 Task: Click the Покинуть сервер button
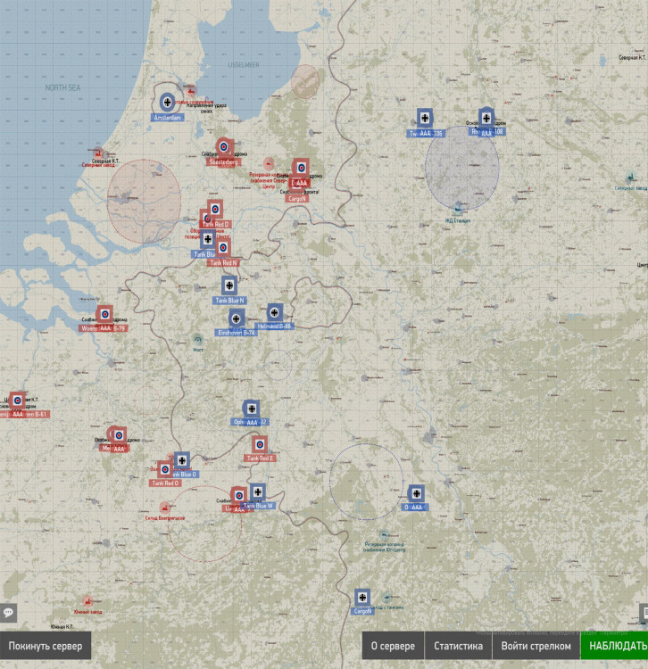click(x=46, y=646)
